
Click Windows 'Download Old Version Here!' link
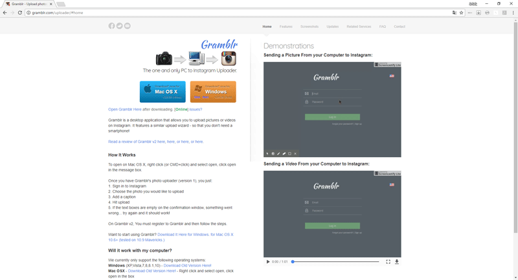pyautogui.click(x=187, y=266)
